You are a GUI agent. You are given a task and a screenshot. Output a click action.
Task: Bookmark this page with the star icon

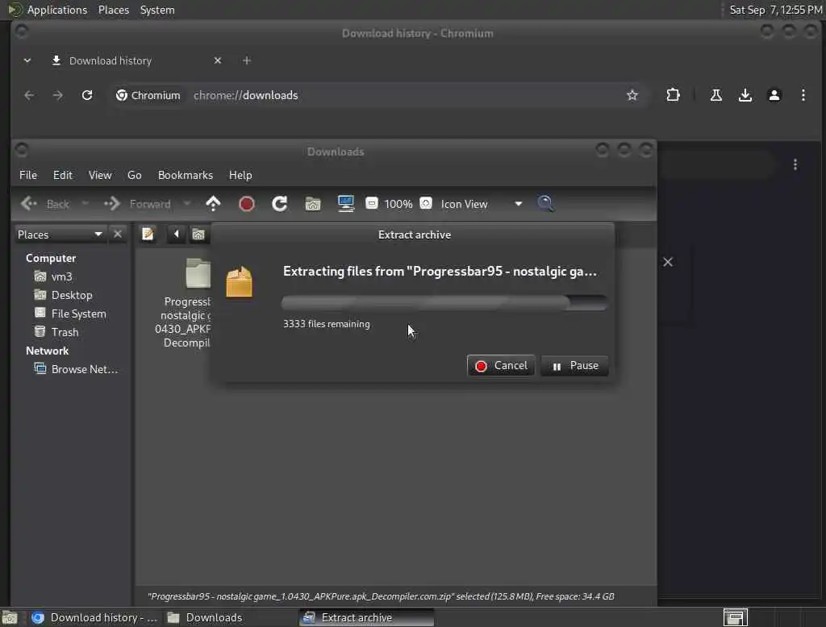coord(632,95)
